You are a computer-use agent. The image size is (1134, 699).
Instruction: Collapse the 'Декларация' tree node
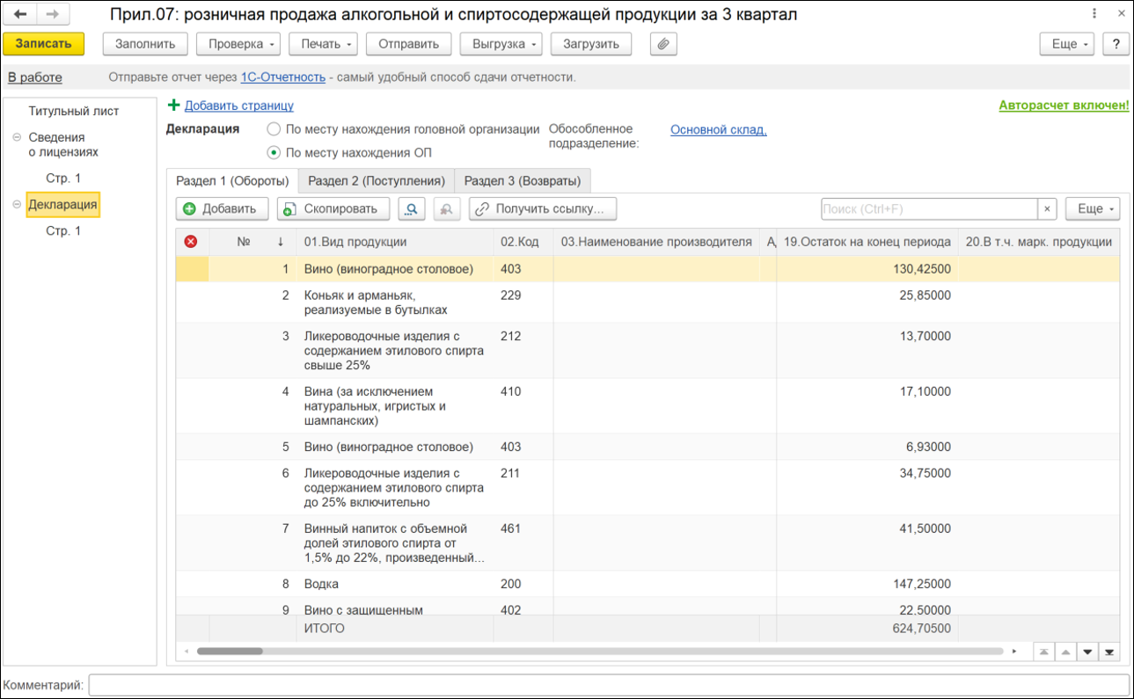[x=17, y=205]
